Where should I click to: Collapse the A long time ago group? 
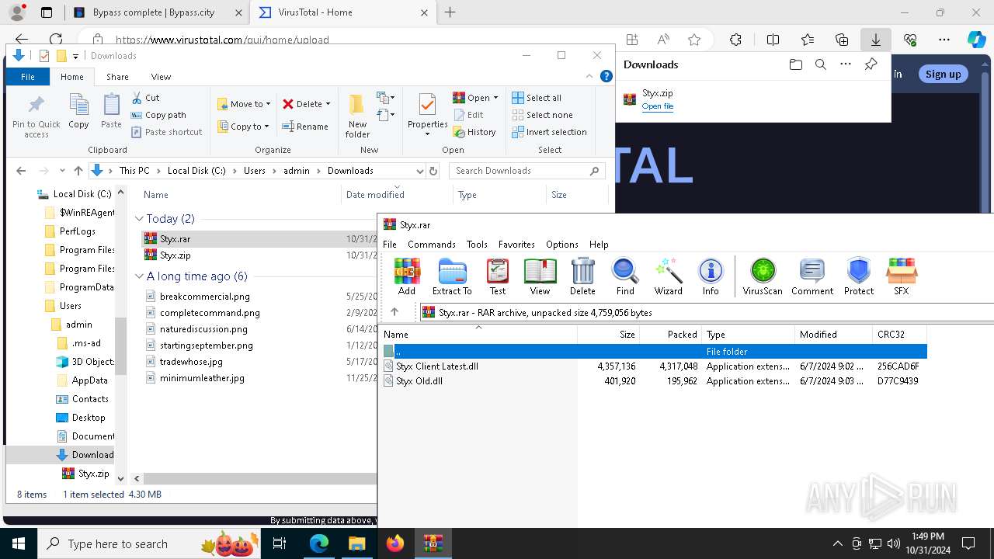coord(139,276)
